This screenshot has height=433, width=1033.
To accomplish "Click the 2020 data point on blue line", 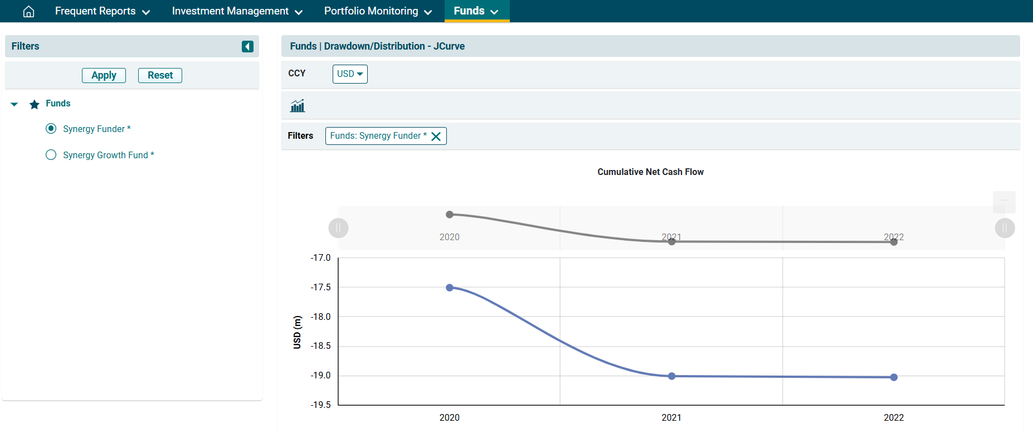I will (450, 288).
